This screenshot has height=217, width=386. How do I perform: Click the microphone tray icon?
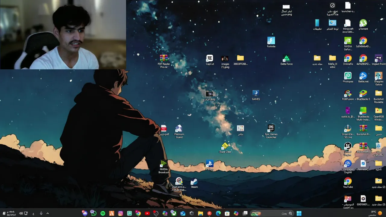pyautogui.click(x=41, y=213)
